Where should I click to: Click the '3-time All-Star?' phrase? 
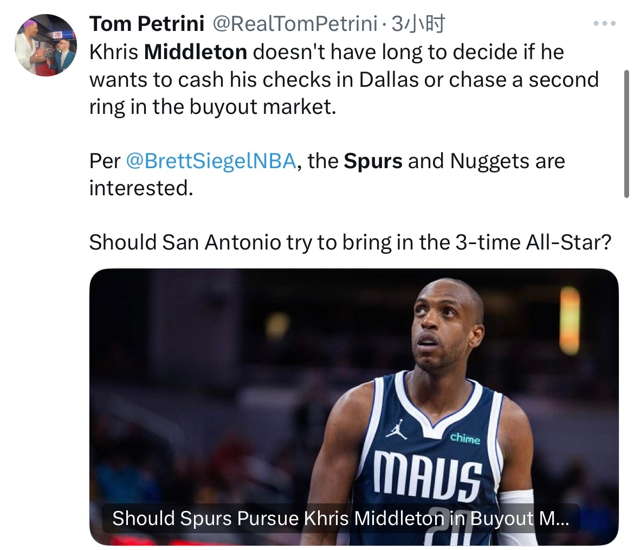[542, 242]
